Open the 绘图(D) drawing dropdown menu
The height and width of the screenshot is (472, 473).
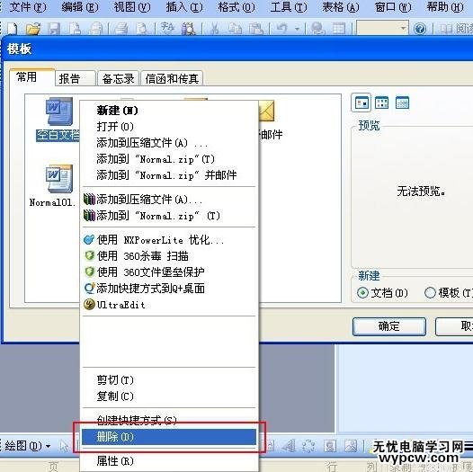(x=28, y=446)
